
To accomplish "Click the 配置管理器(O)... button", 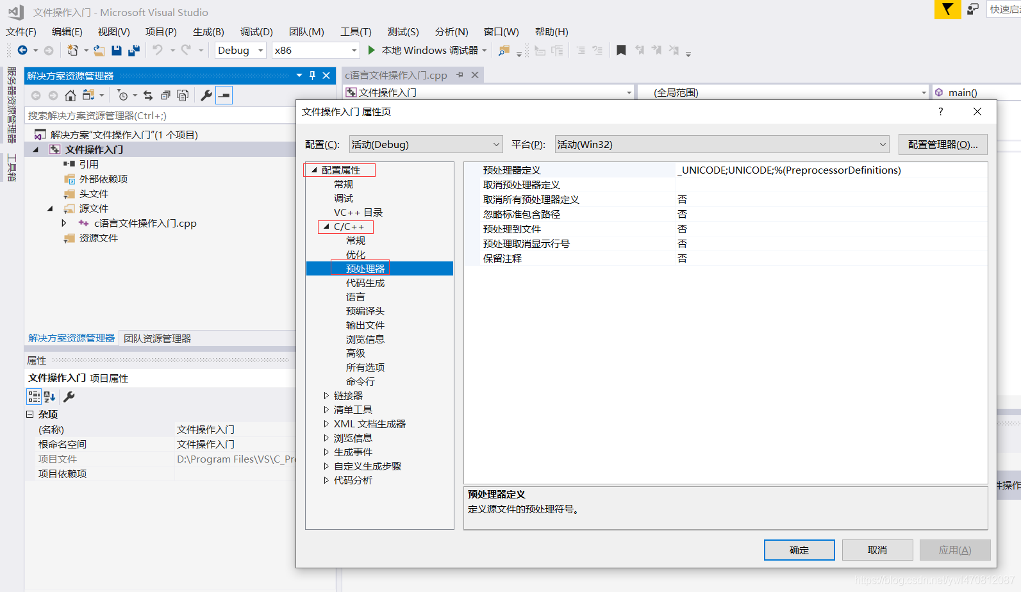I will point(943,144).
